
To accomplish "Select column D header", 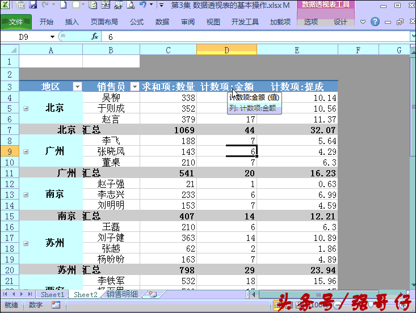I will pos(226,50).
